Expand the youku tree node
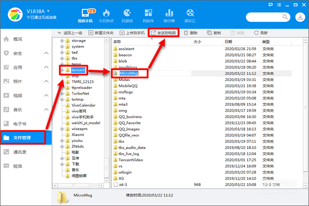Image resolution: width=309 pixels, height=206 pixels. (62, 141)
